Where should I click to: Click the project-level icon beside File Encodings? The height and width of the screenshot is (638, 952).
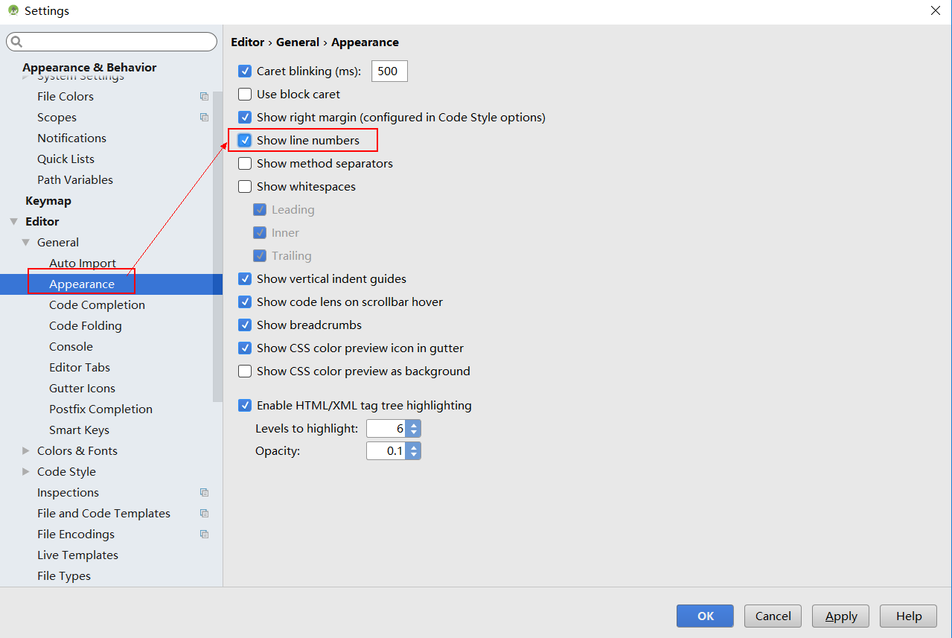click(x=204, y=535)
